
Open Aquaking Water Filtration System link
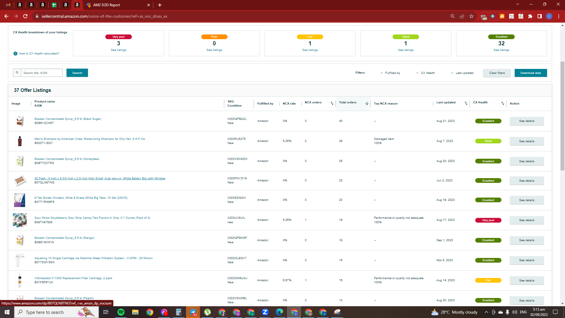pyautogui.click(x=93, y=258)
